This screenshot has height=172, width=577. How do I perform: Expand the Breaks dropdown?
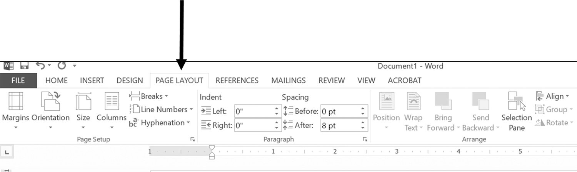[x=149, y=96]
